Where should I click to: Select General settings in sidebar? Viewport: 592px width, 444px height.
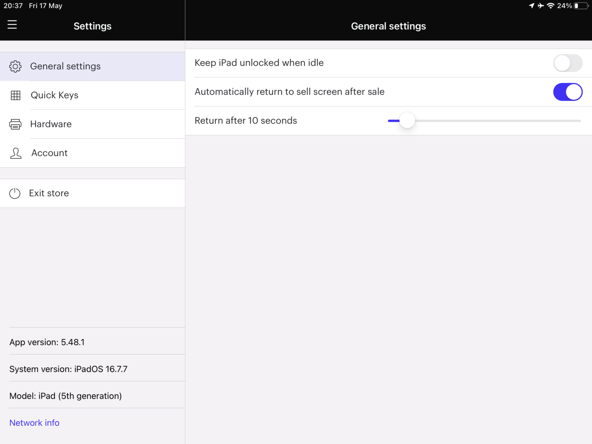coord(66,66)
